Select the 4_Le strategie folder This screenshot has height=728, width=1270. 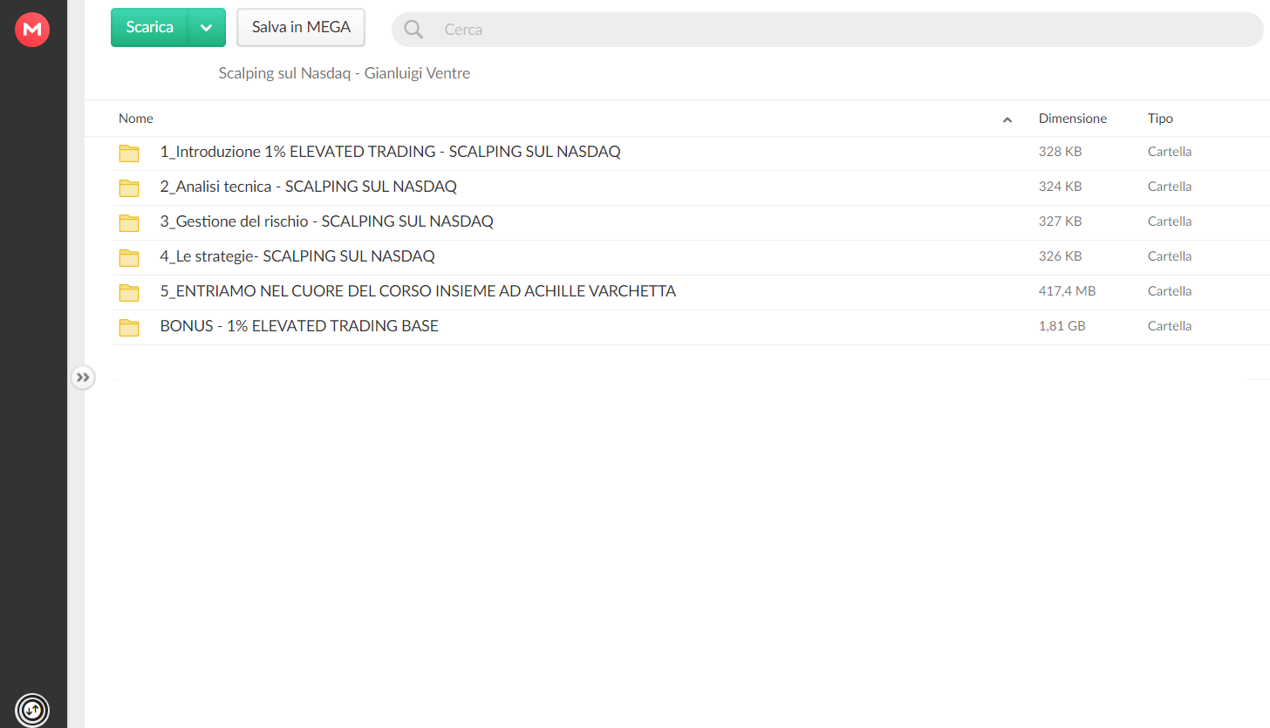point(691,257)
